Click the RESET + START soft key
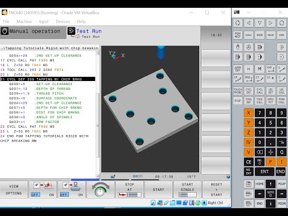Image resolution: width=288 pixels, height=216 pixels. 217,190
